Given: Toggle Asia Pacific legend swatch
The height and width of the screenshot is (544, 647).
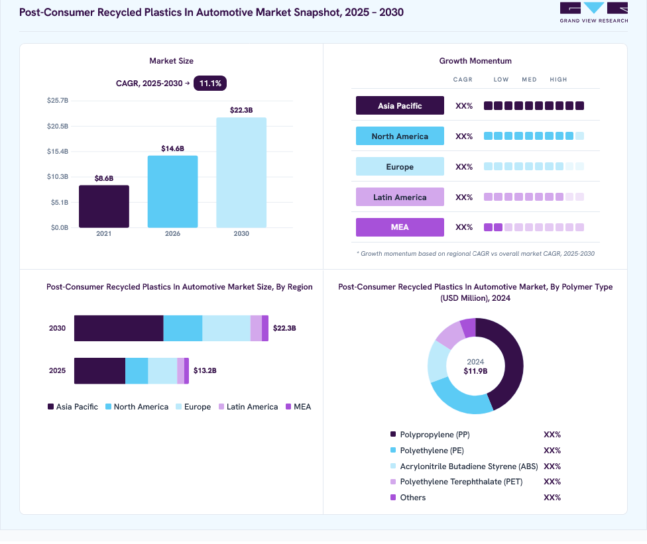Looking at the screenshot, I should click(x=51, y=407).
